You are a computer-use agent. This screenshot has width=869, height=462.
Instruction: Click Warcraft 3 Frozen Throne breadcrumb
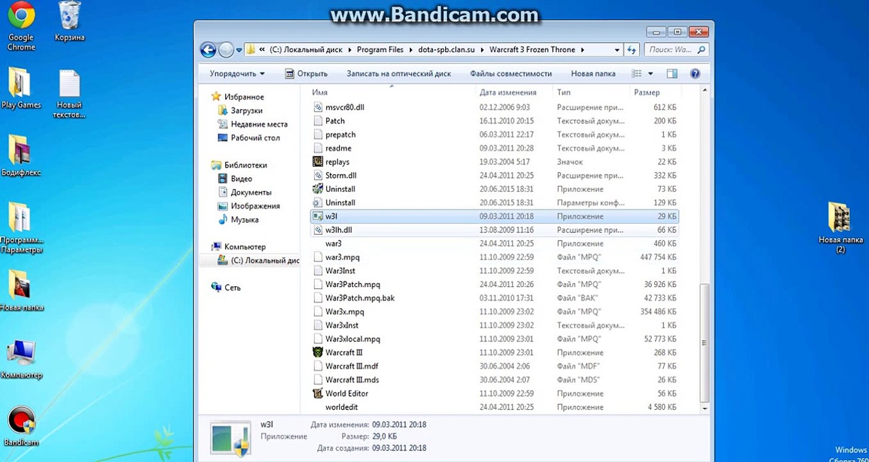532,49
